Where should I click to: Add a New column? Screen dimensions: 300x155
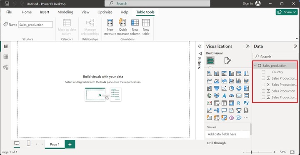click(x=135, y=27)
